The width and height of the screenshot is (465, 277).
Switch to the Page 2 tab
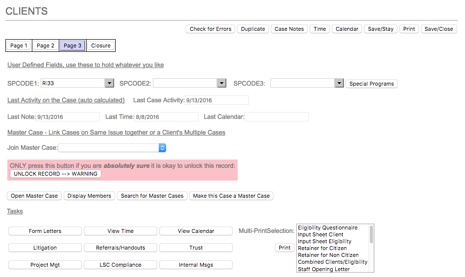pos(46,46)
